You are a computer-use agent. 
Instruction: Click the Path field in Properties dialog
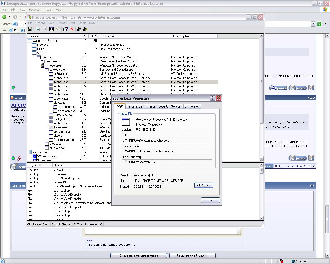(x=167, y=141)
